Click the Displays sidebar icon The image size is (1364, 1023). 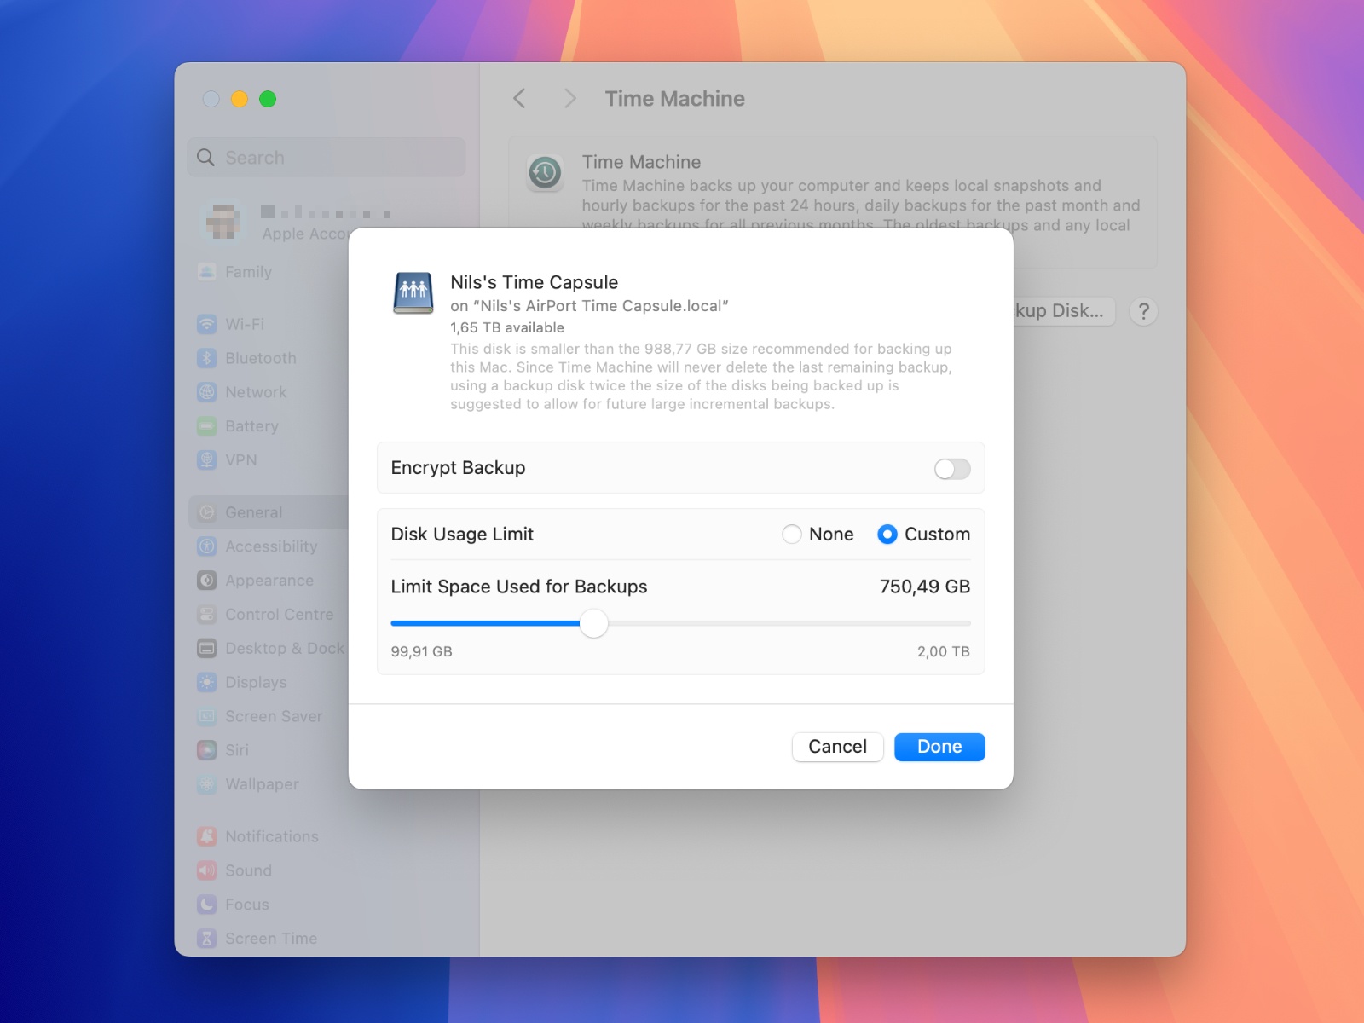[207, 683]
